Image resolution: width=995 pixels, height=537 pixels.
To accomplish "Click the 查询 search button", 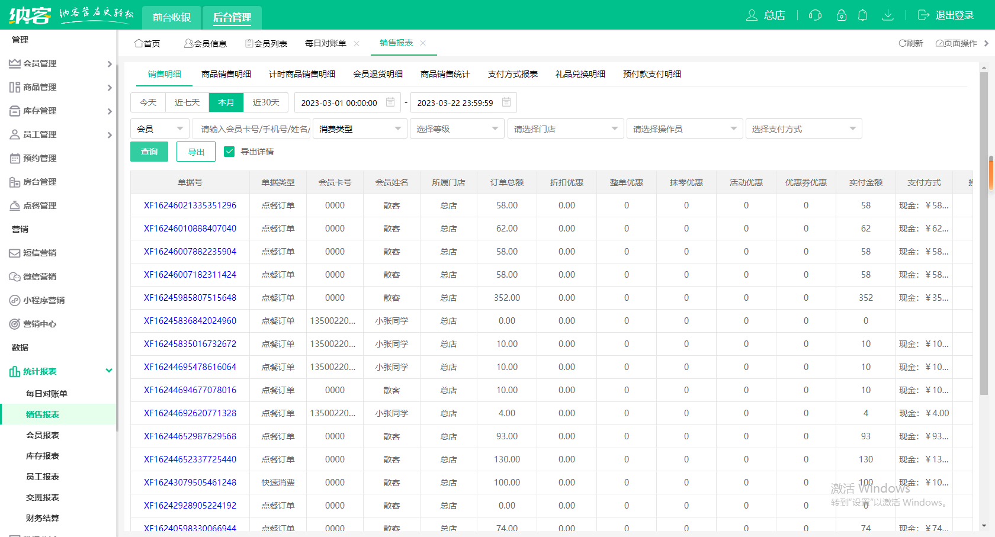I will pos(149,152).
